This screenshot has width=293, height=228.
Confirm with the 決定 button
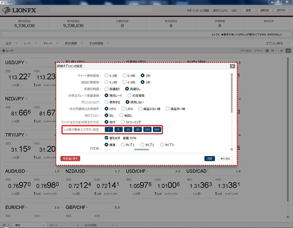click(x=210, y=159)
